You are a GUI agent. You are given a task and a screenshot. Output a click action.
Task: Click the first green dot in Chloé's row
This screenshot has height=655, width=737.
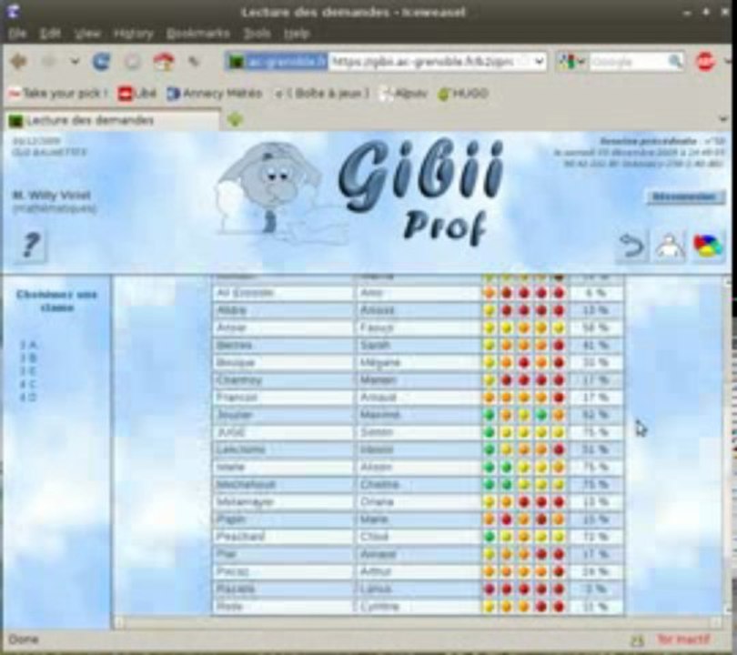(x=490, y=537)
